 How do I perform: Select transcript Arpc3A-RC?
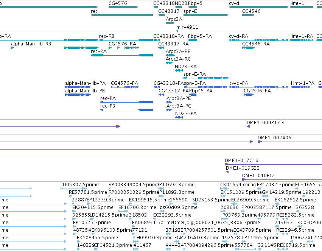point(169,63)
